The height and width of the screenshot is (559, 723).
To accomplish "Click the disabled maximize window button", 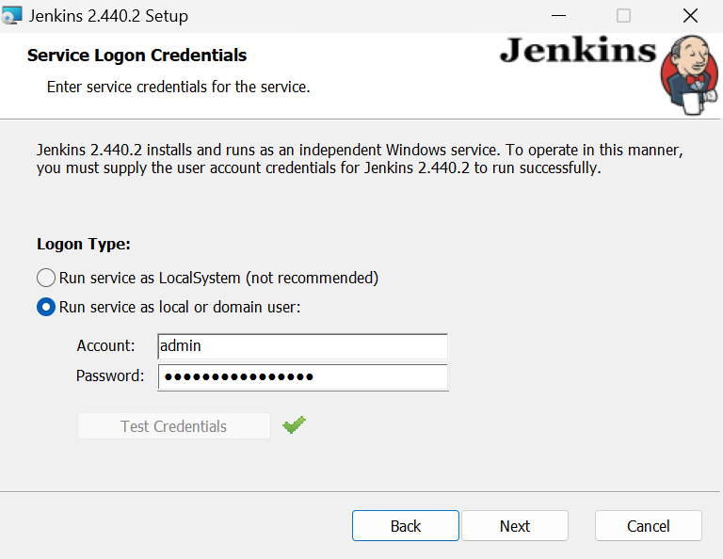I will (x=623, y=16).
